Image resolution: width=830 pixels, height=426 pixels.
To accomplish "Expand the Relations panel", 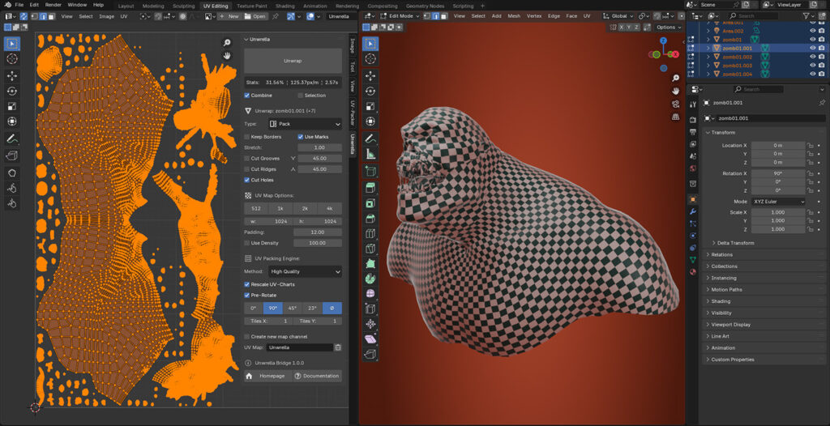I will [721, 254].
